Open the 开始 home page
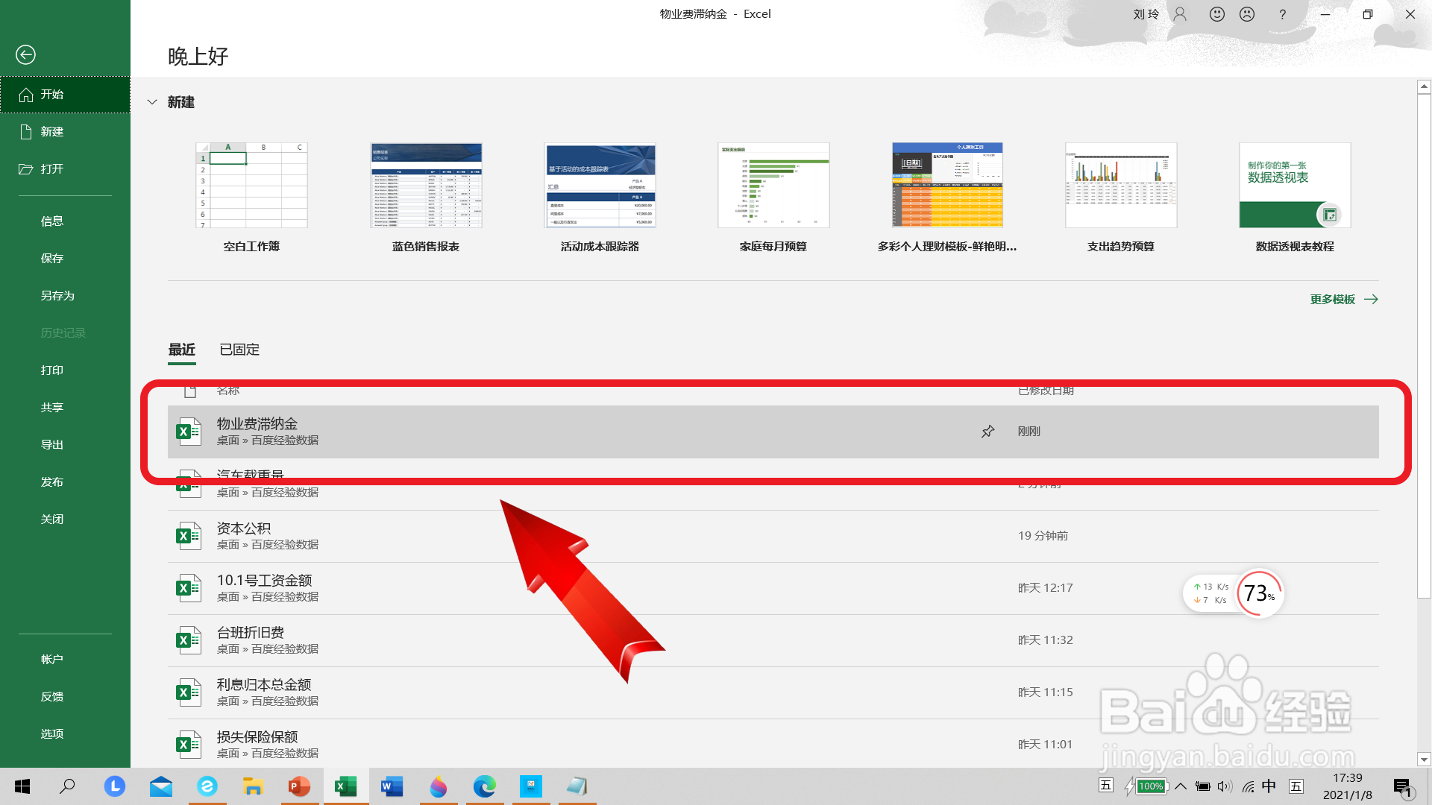 tap(65, 95)
